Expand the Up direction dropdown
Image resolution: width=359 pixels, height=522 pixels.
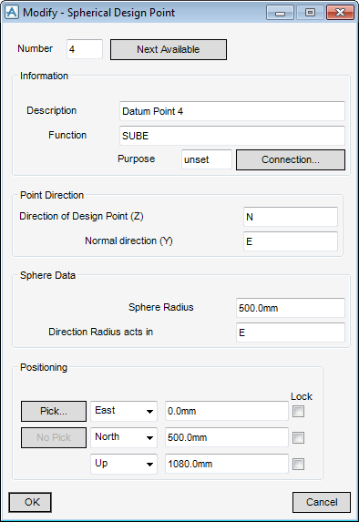(124, 464)
